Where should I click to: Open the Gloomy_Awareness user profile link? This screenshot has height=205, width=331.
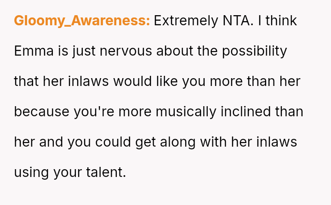pos(82,21)
